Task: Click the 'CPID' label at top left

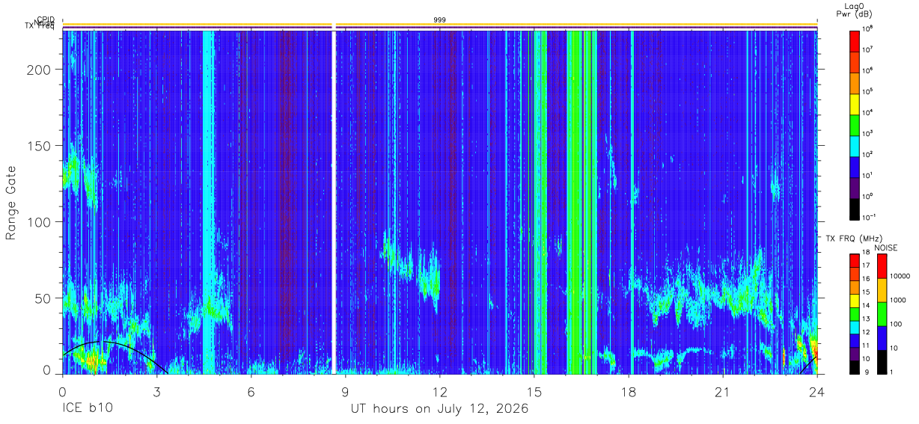Action: [46, 19]
